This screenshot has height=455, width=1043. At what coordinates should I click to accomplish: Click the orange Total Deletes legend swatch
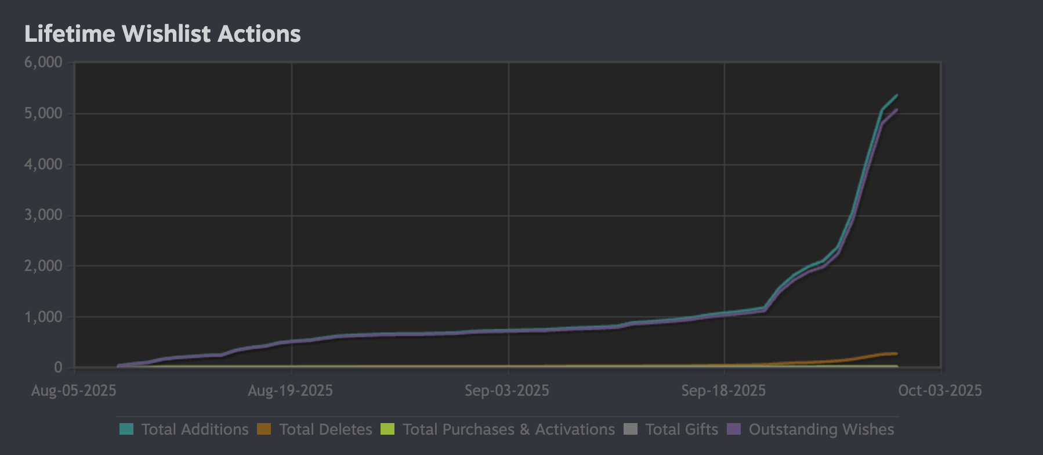pos(264,429)
